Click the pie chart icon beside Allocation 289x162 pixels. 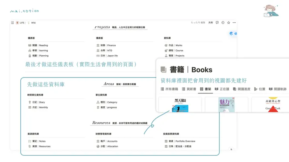(98, 146)
